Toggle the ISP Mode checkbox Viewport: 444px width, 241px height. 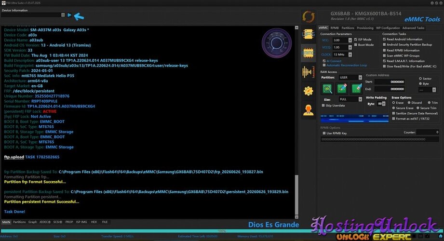(x=356, y=40)
